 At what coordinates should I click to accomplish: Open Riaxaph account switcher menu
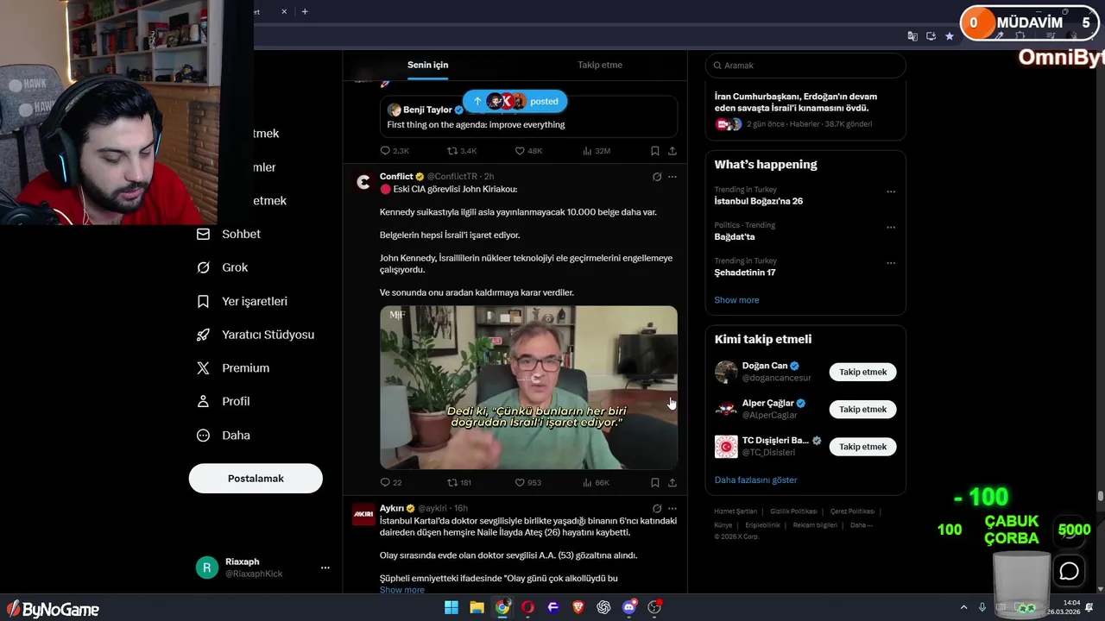(325, 568)
